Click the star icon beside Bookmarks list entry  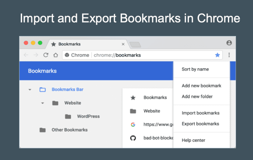point(133,98)
